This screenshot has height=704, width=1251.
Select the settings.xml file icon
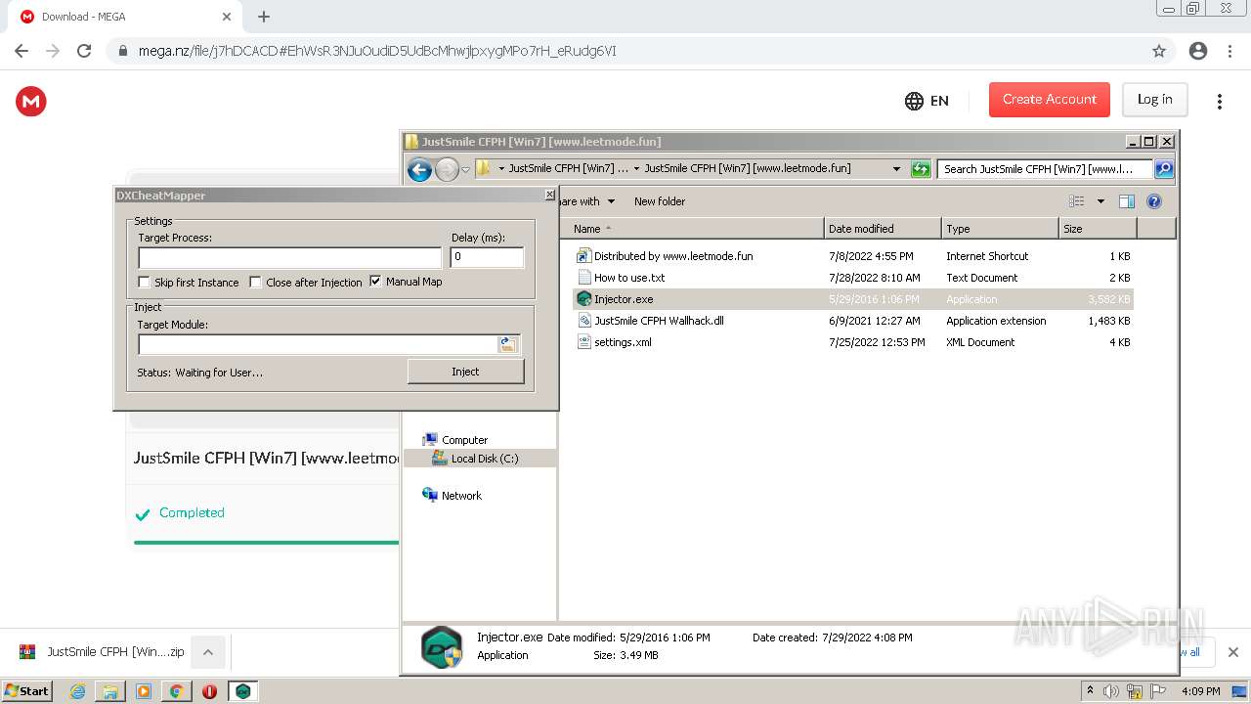583,342
